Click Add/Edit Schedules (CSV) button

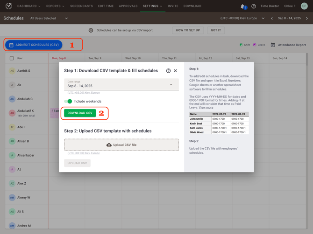[x=34, y=45]
